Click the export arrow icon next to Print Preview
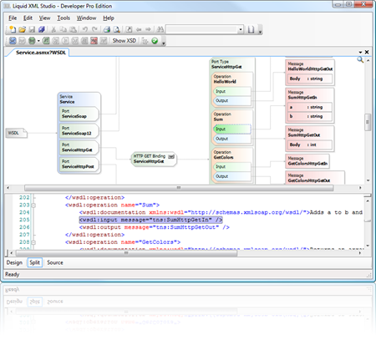This screenshot has width=376, height=350. click(129, 29)
